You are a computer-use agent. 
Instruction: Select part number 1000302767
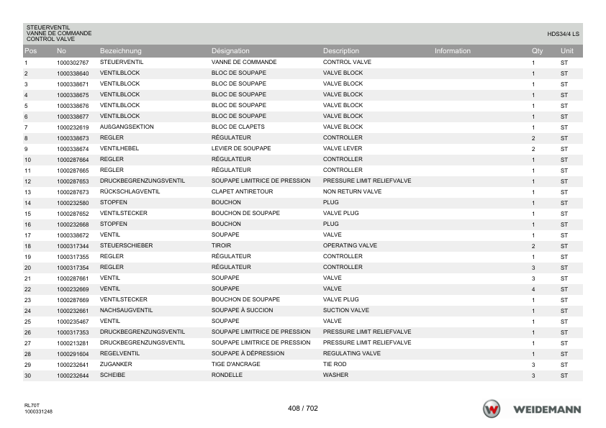click(73, 63)
